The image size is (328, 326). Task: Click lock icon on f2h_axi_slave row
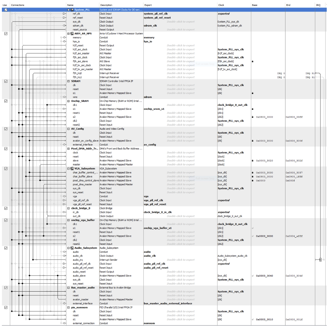point(252,62)
